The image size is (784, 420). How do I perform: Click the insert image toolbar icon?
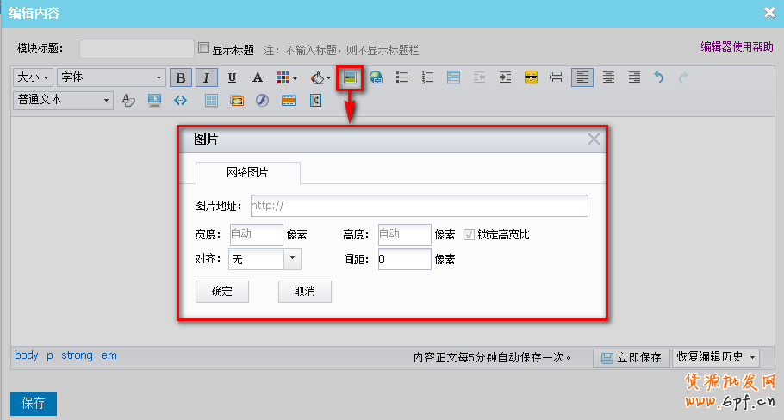point(350,77)
